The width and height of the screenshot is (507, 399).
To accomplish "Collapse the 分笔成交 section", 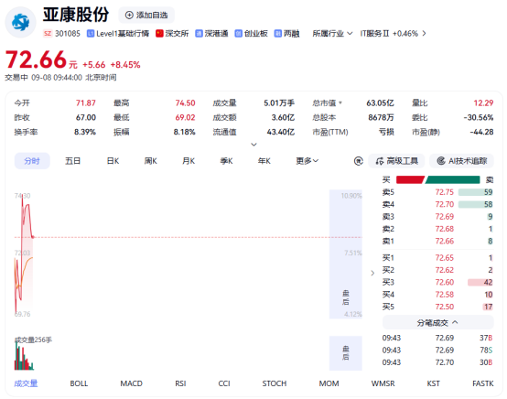I will coord(437,322).
